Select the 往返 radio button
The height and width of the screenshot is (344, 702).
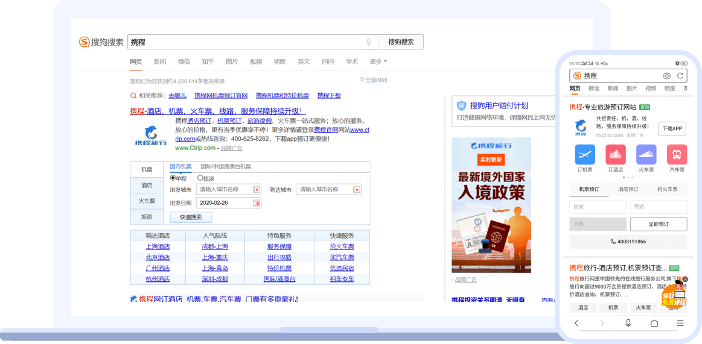(x=200, y=178)
